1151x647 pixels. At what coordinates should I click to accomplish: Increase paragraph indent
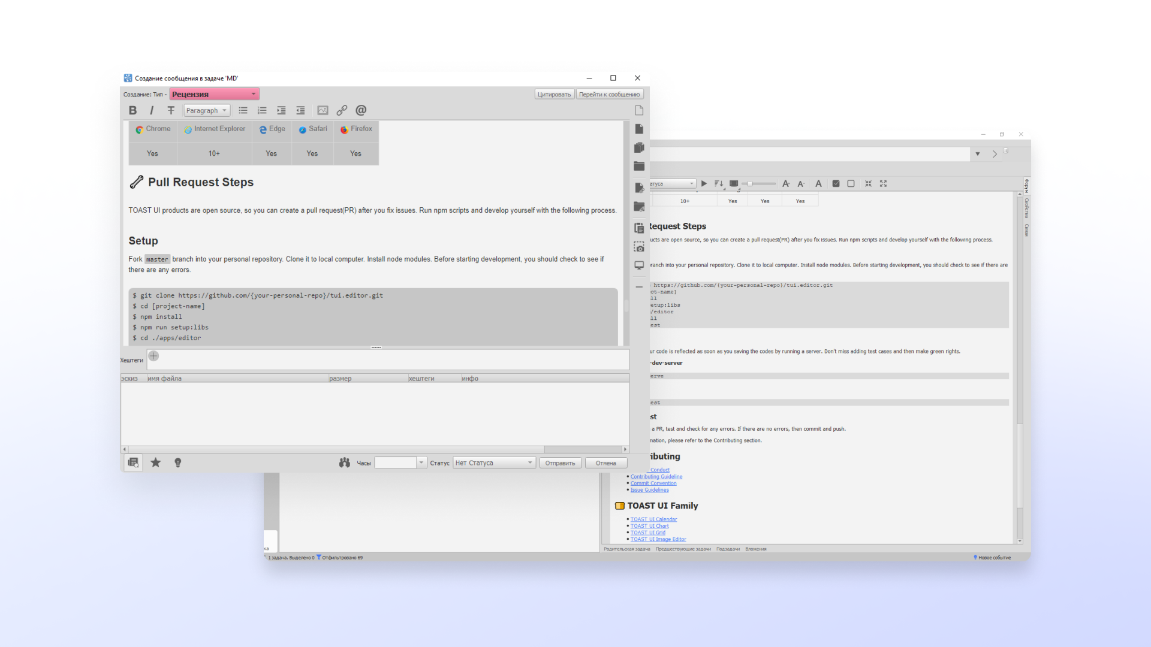point(281,110)
